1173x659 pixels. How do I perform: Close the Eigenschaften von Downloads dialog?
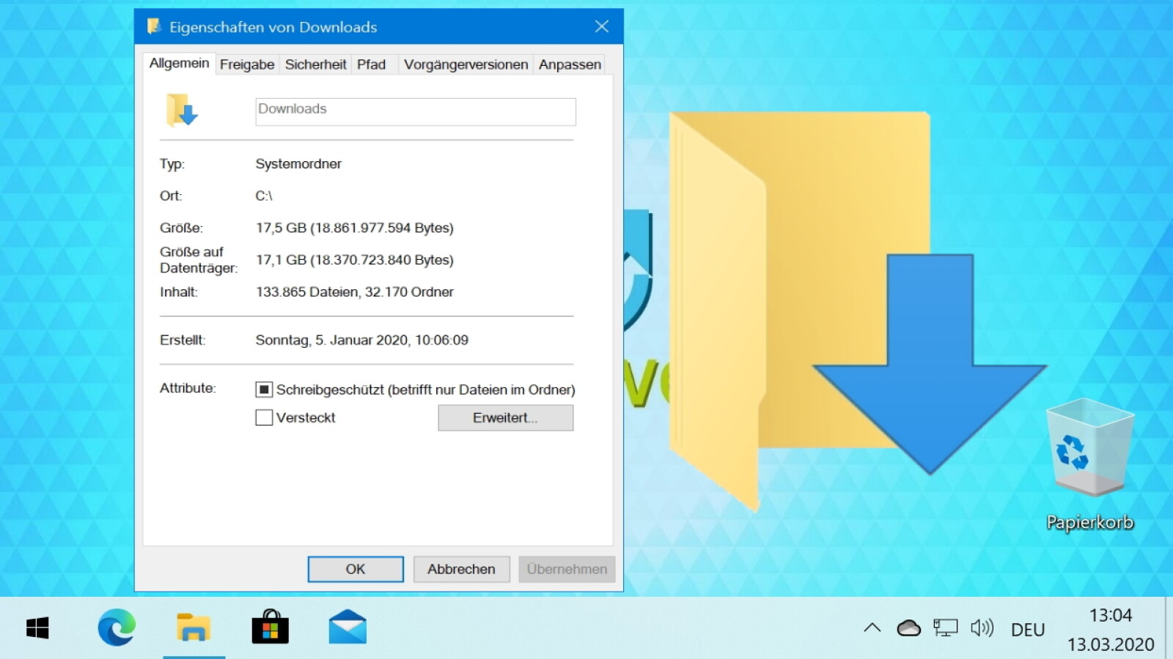tap(602, 26)
